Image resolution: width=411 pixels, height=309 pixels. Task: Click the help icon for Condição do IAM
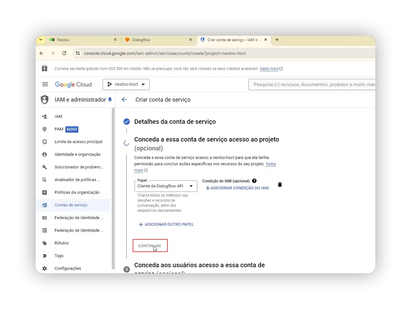pyautogui.click(x=254, y=181)
